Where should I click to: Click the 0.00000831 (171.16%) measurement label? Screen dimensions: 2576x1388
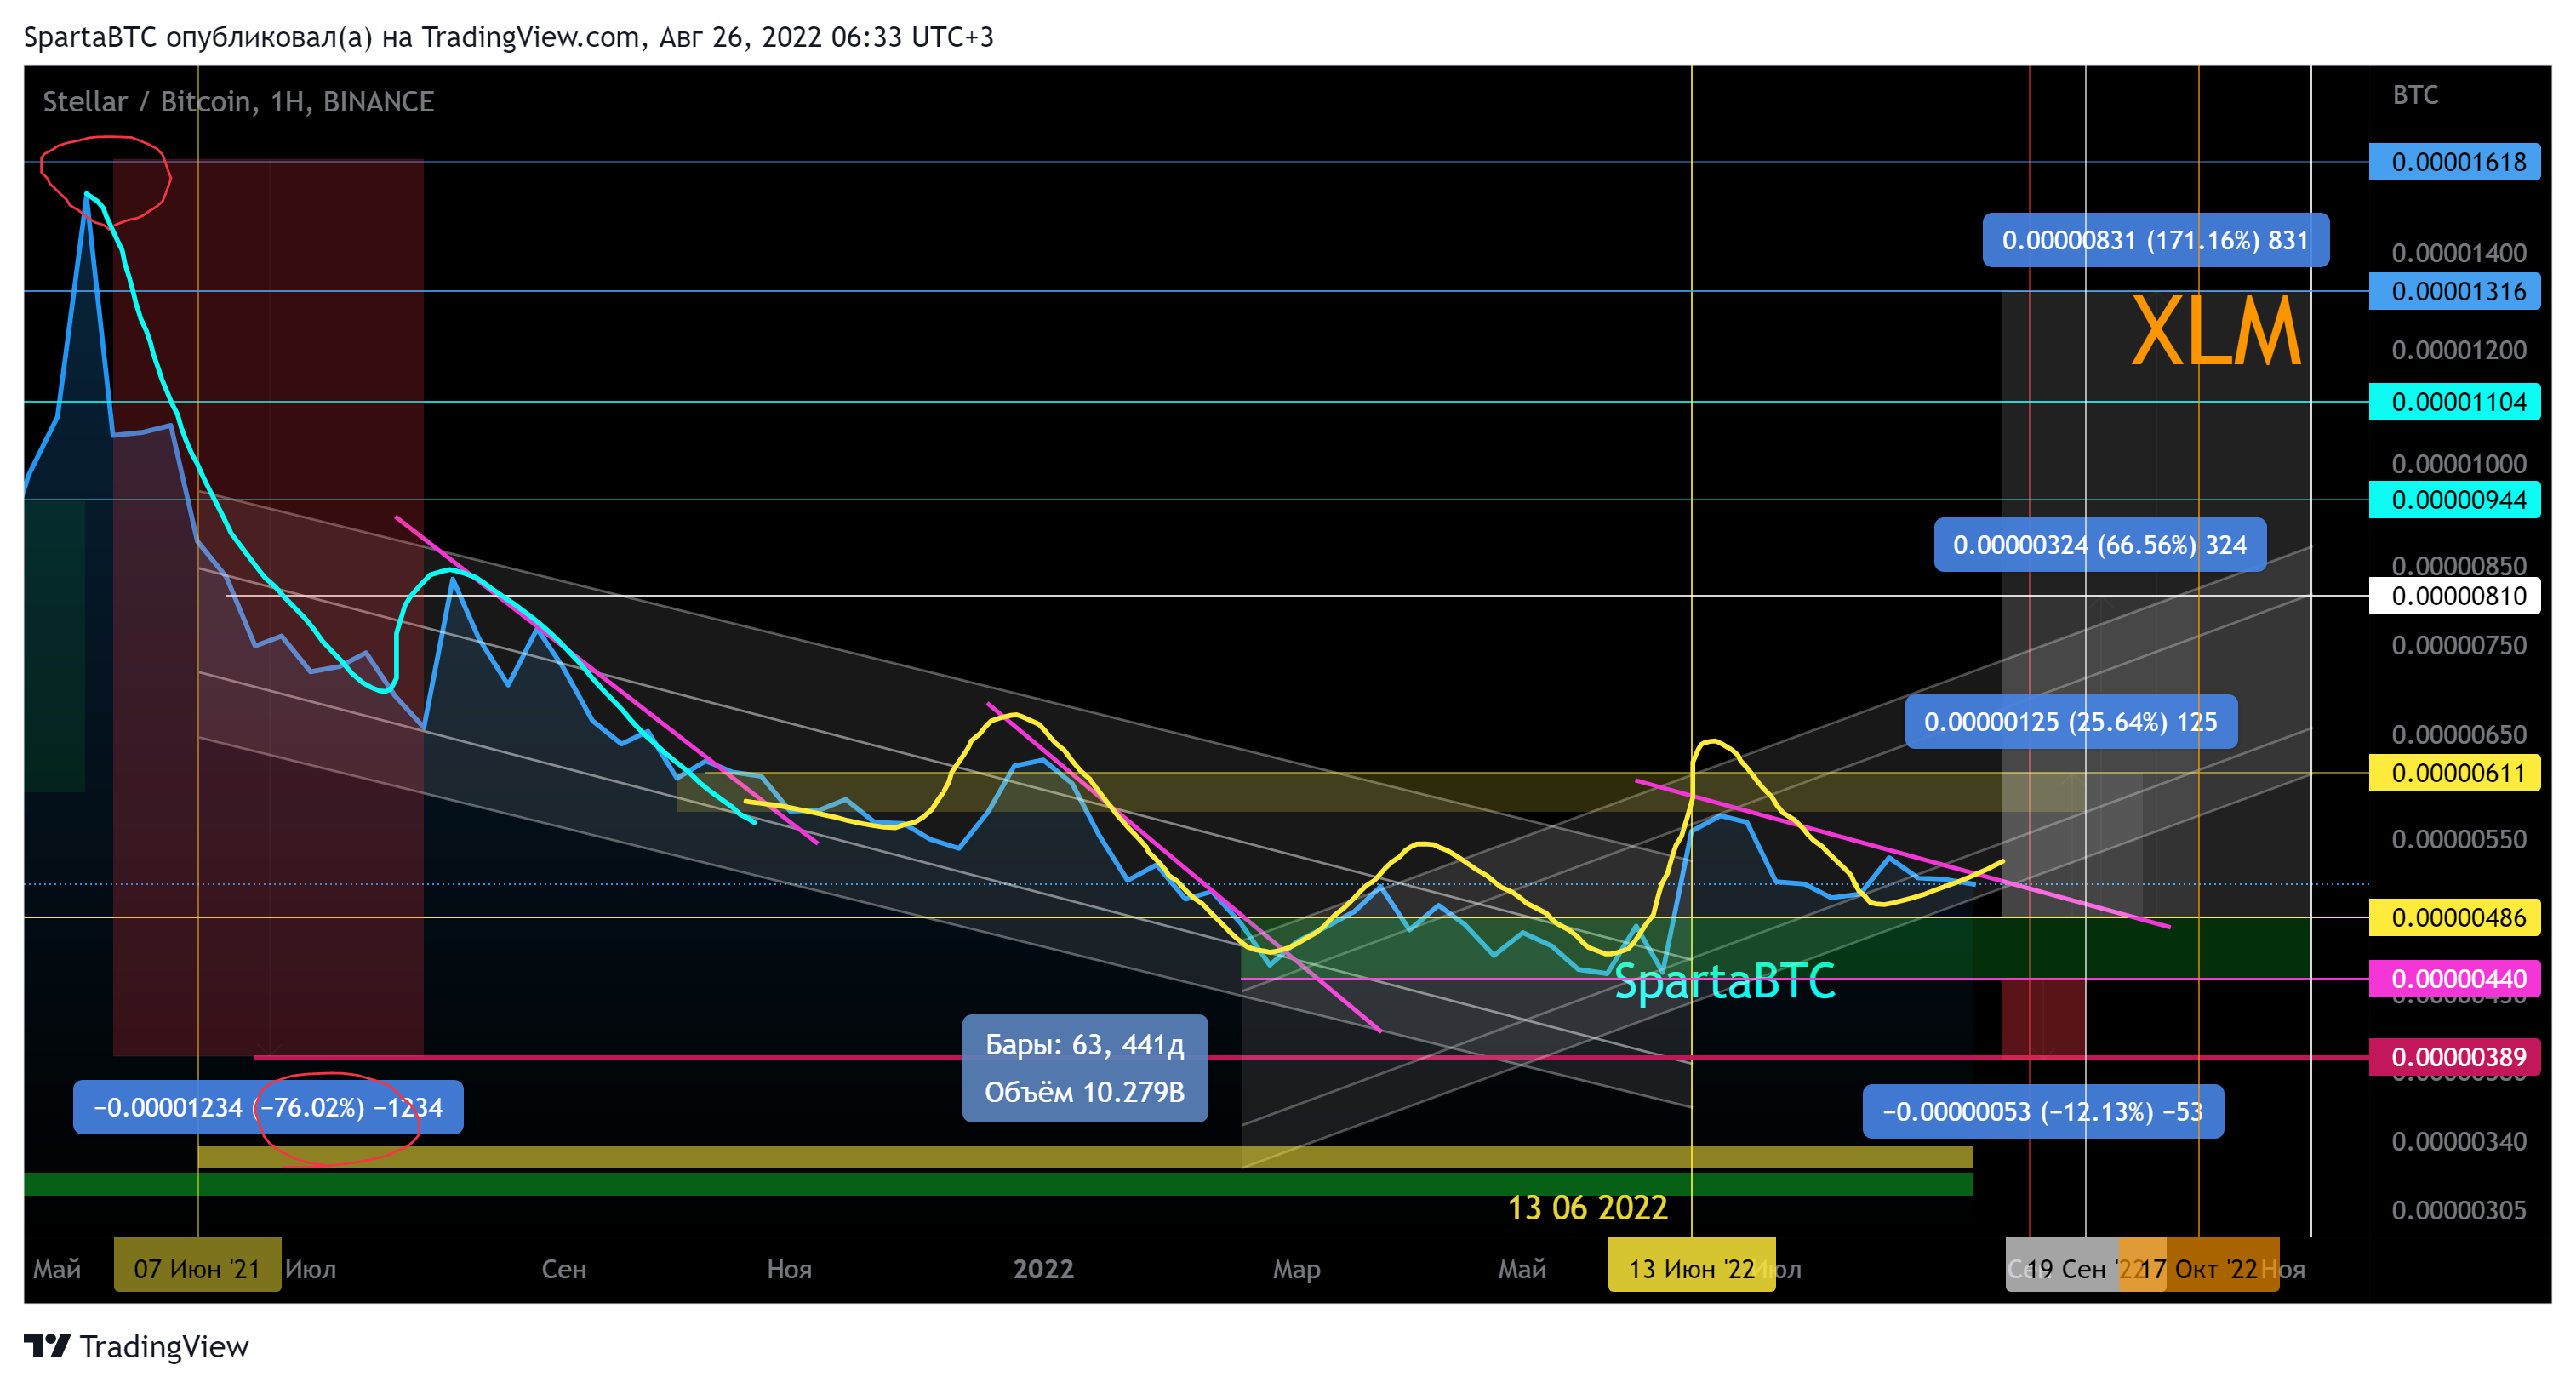click(2155, 240)
